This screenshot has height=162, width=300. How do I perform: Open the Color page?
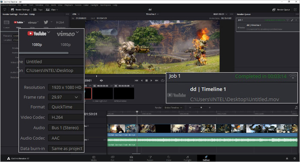(168, 159)
